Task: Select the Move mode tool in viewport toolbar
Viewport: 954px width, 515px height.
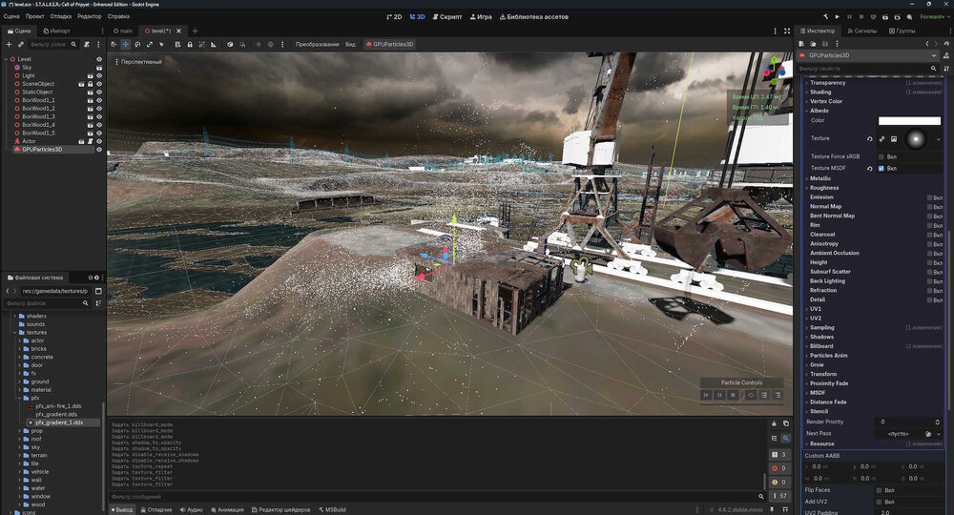Action: click(126, 45)
